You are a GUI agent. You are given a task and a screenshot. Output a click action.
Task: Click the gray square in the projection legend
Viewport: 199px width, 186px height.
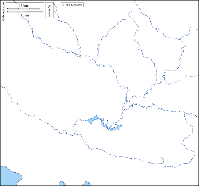pyautogui.click(x=69, y=5)
